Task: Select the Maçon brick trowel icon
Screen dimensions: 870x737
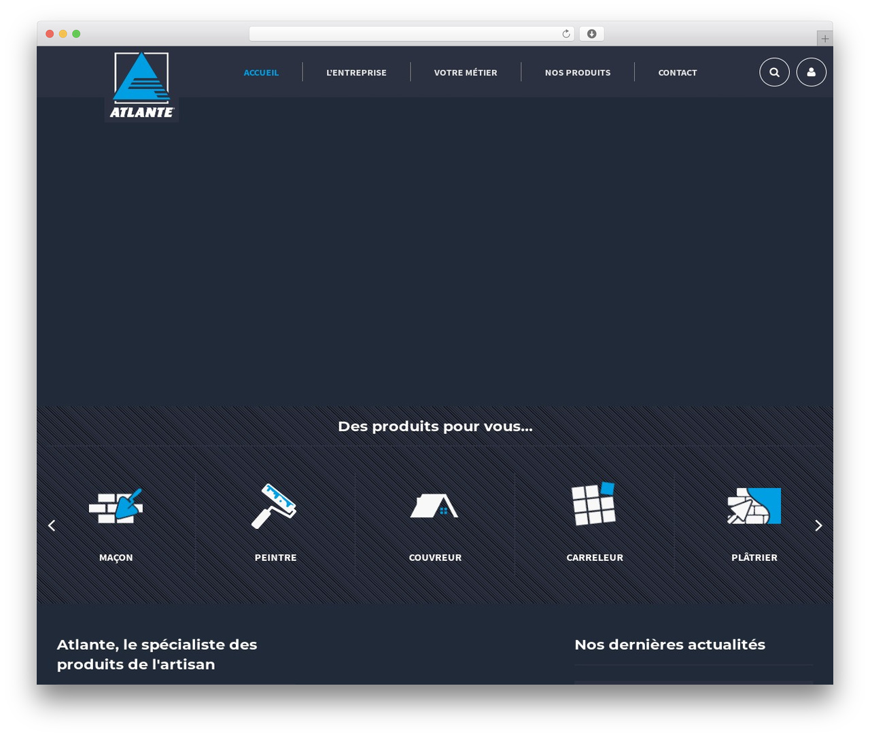Action: 116,506
